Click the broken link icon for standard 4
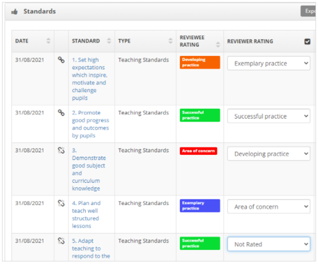This screenshot has width=318, height=264. tap(61, 203)
